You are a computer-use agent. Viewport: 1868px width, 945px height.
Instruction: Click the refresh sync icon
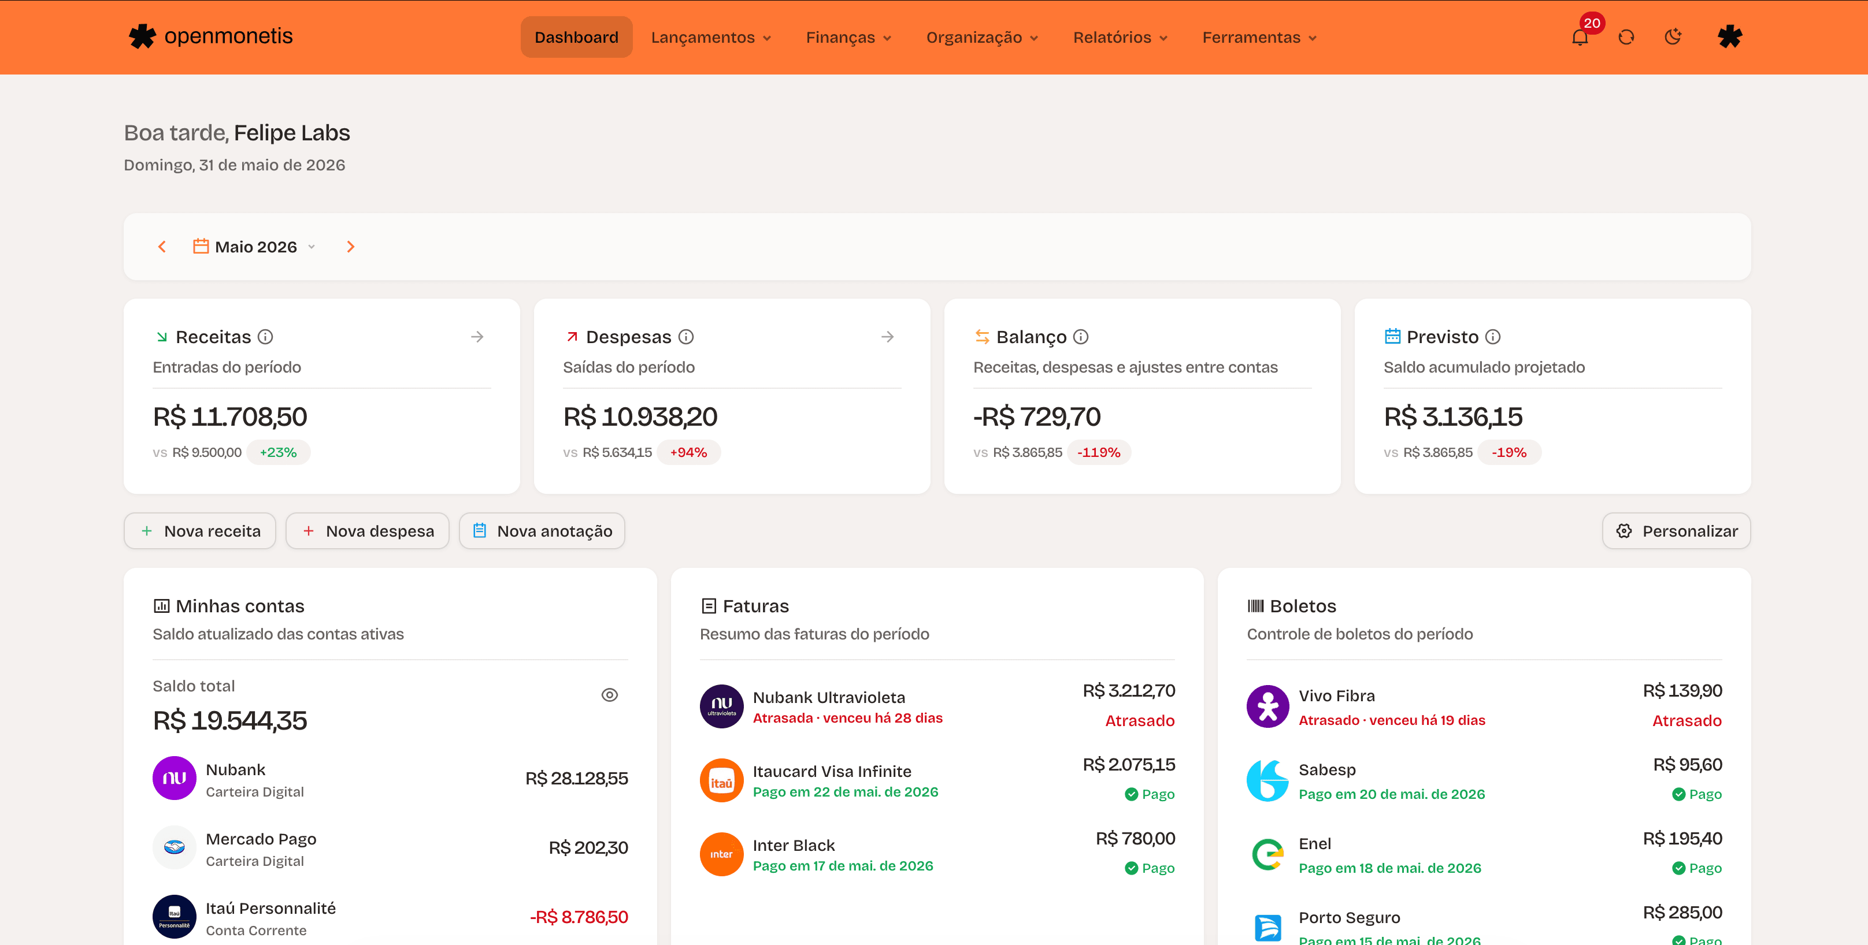coord(1626,37)
